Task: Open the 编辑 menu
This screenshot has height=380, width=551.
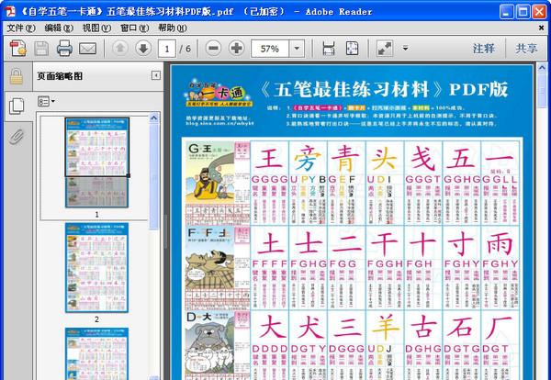Action: [59, 28]
